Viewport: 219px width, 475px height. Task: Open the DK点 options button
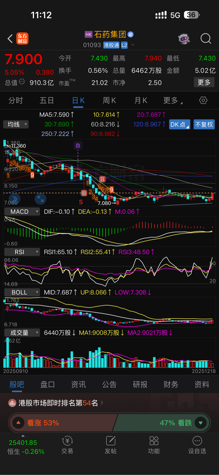coord(180,125)
